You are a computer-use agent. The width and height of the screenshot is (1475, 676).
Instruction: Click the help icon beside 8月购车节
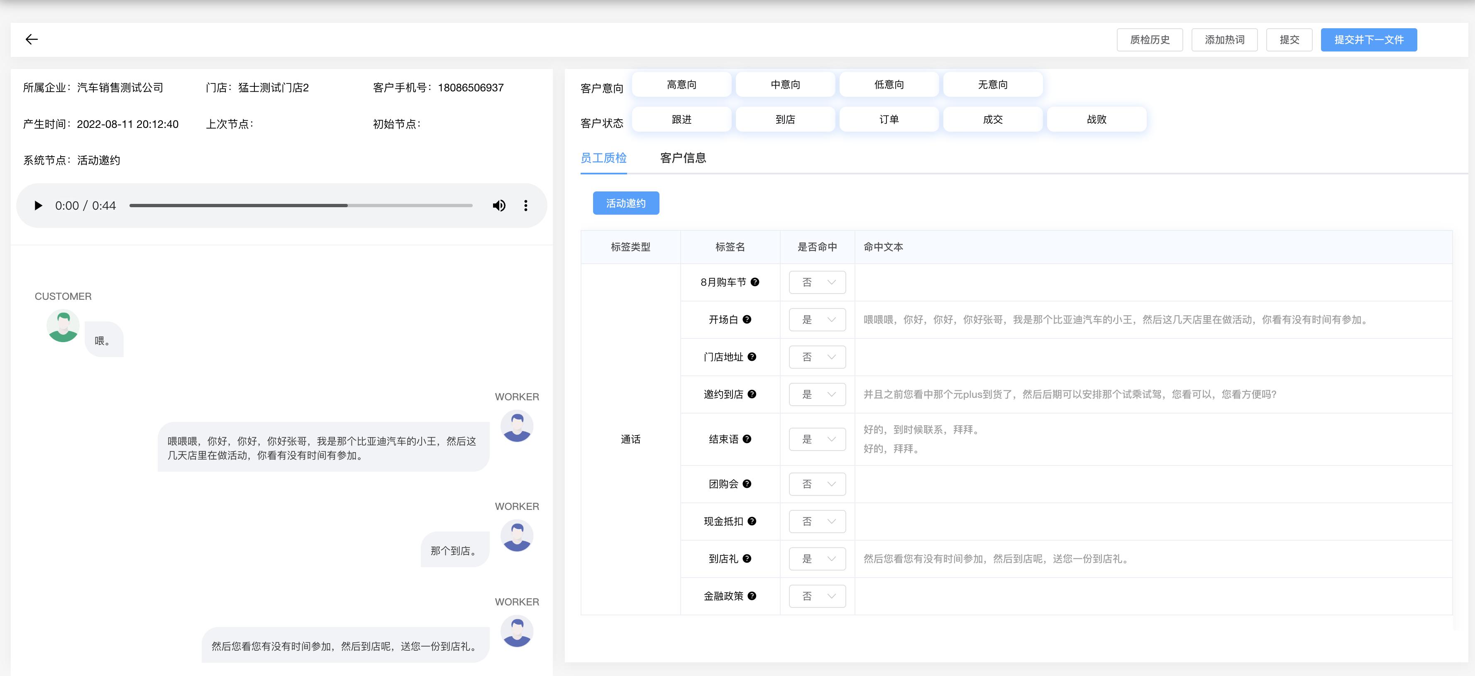[x=755, y=282]
